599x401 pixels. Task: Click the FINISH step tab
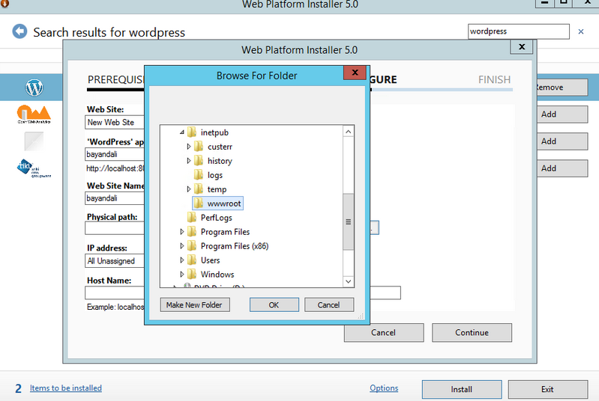494,79
